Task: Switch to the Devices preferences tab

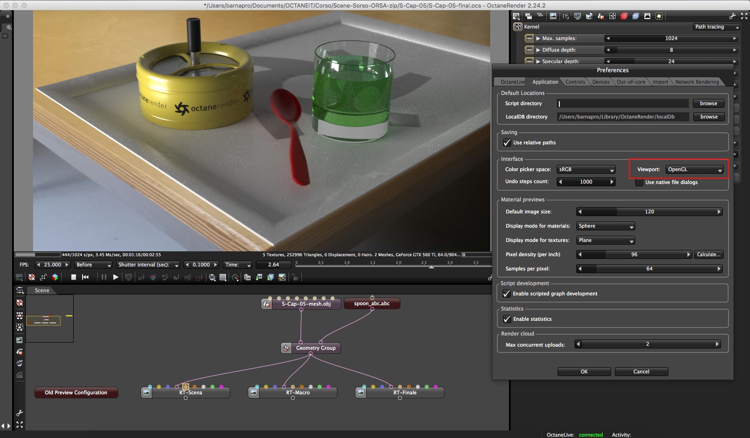Action: 601,82
